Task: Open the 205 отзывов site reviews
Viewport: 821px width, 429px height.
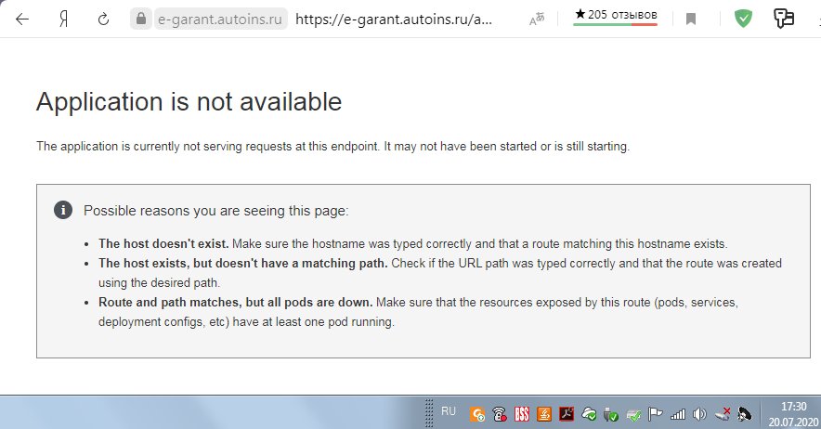Action: [x=615, y=16]
